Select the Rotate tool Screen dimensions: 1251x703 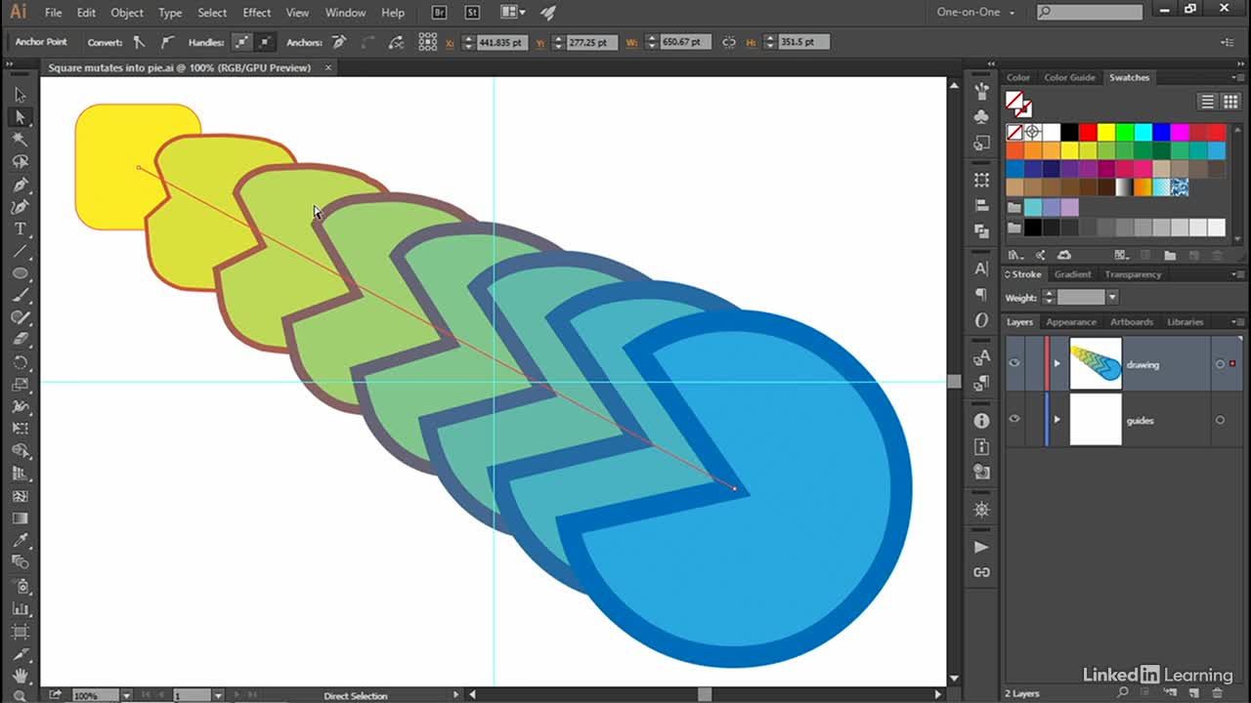click(20, 362)
